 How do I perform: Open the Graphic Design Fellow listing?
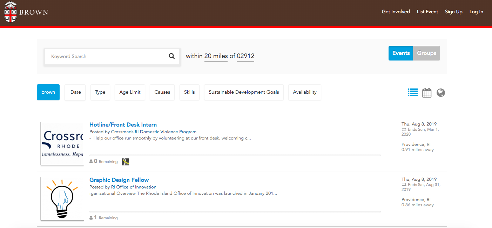(x=119, y=180)
